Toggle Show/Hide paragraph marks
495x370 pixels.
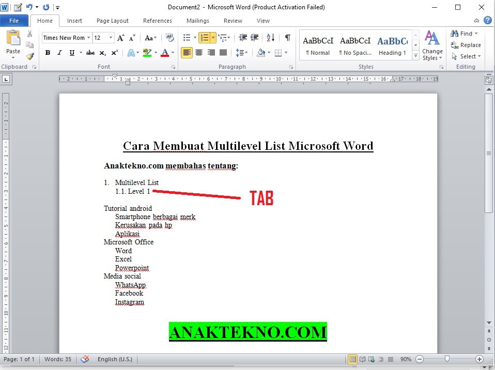[x=288, y=38]
